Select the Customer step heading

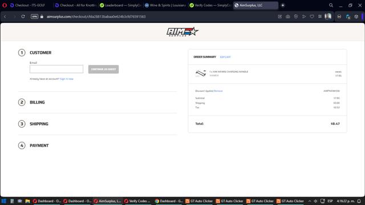(40, 53)
